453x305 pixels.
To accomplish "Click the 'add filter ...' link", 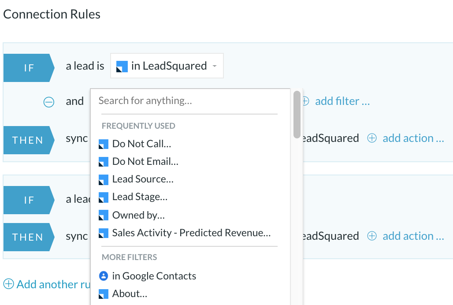I will click(342, 101).
